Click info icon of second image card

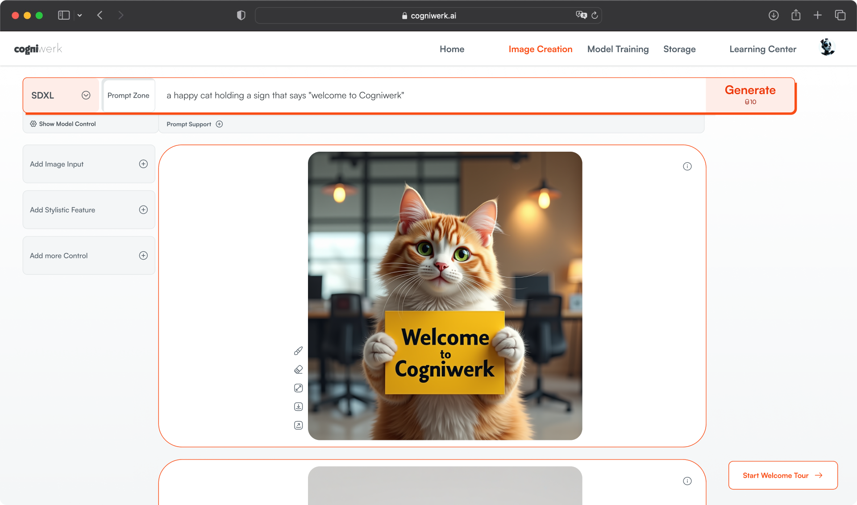(687, 481)
